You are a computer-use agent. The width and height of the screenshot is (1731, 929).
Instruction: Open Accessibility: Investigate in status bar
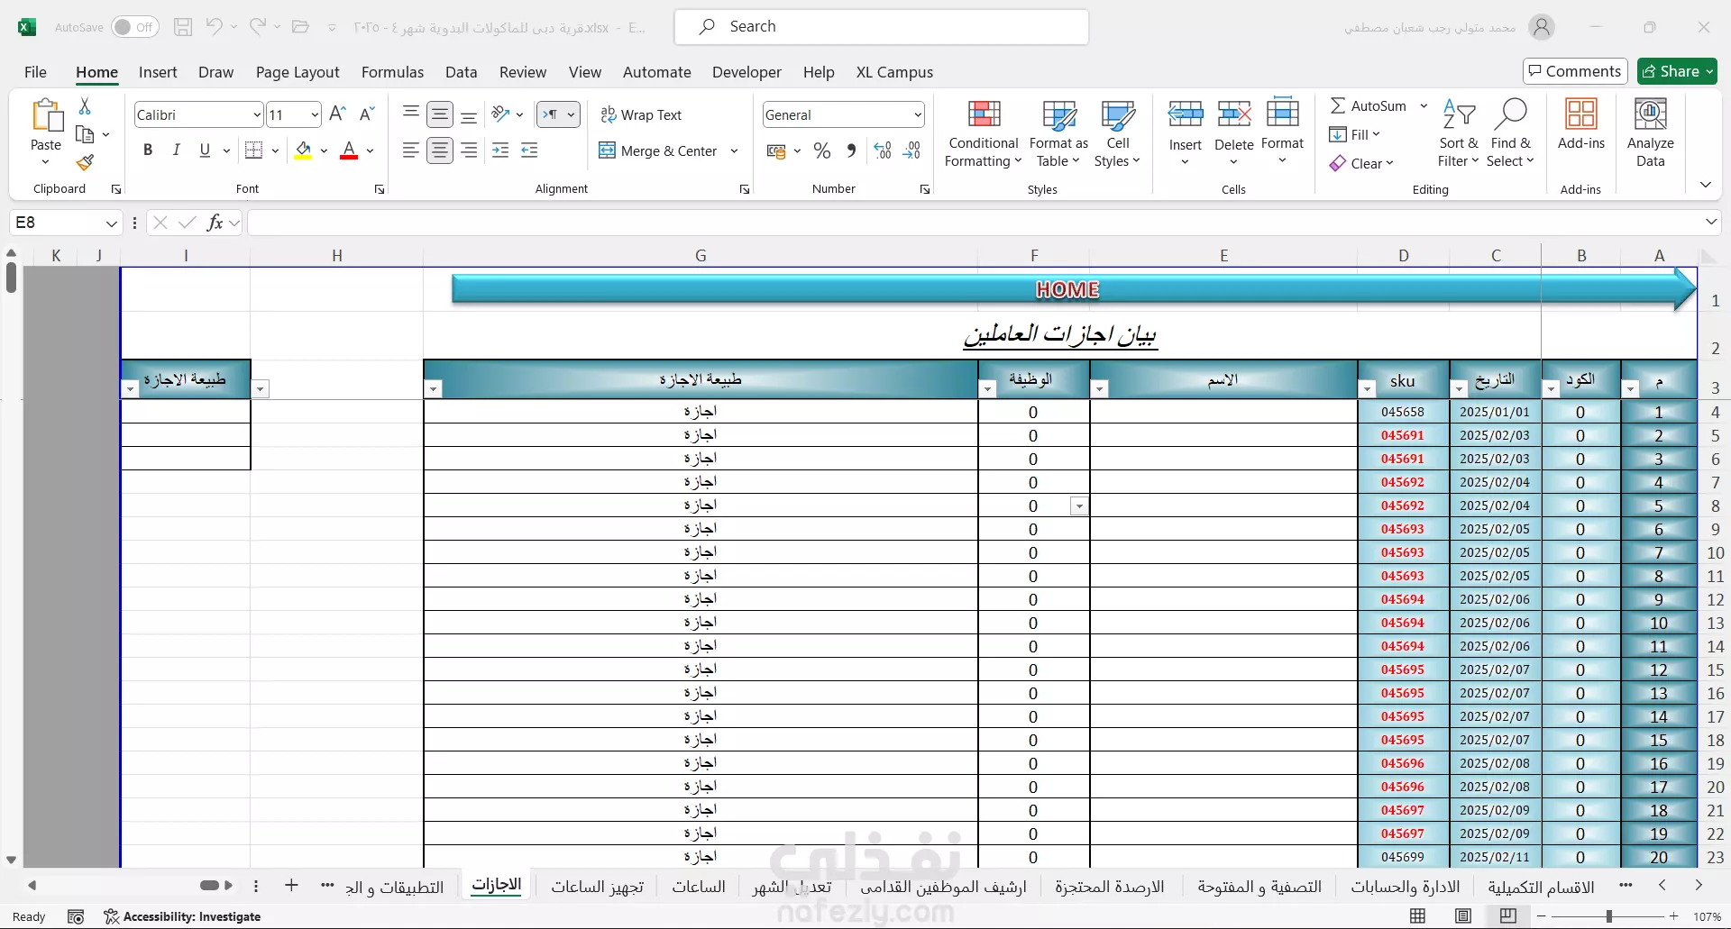(x=182, y=916)
